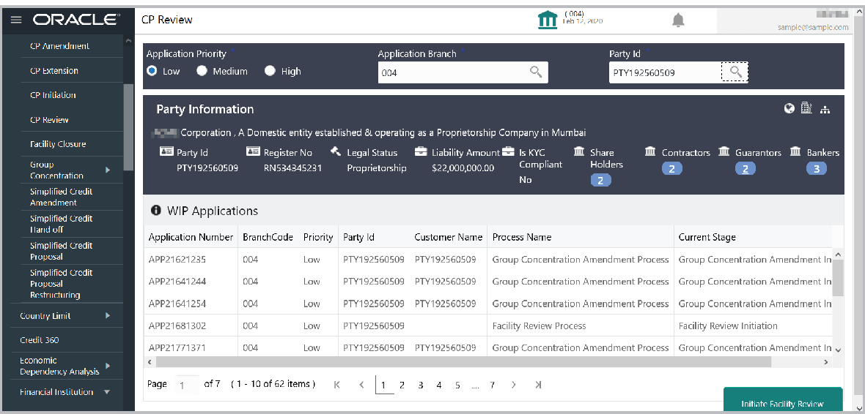This screenshot has width=865, height=414.
Task: Select application APP21771371 row
Action: pyautogui.click(x=488, y=347)
